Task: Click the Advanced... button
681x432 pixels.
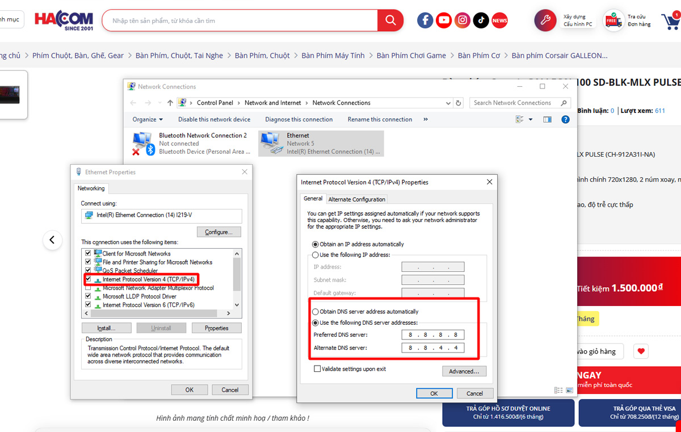Action: click(x=464, y=371)
